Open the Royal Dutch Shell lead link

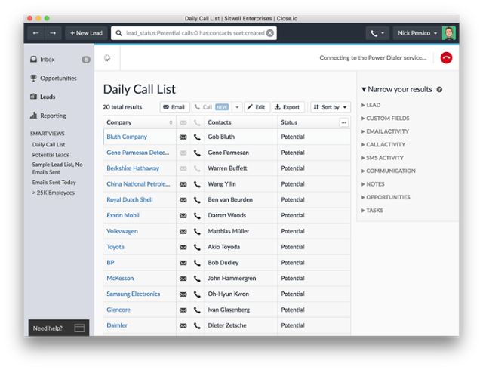coord(130,200)
